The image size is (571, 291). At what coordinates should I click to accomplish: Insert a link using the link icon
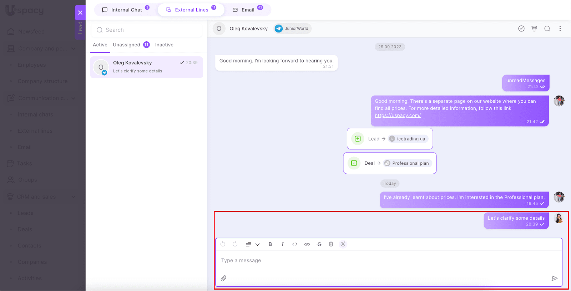(307, 244)
